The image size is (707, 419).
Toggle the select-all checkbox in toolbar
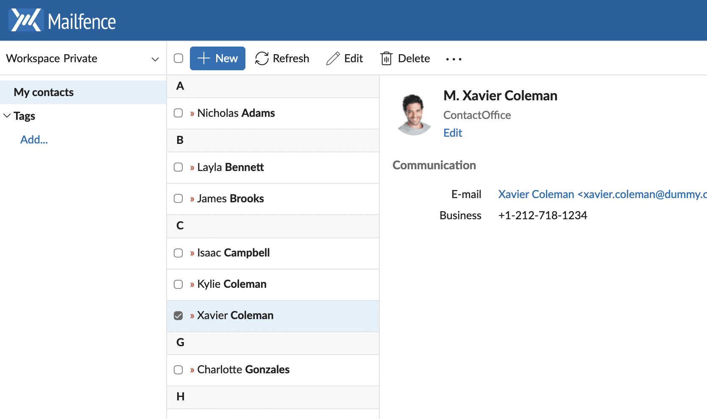click(x=178, y=58)
